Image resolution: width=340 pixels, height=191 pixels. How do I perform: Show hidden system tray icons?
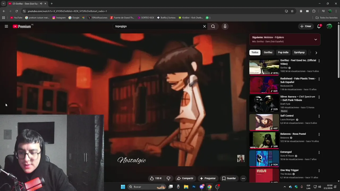pyautogui.click(x=285, y=187)
